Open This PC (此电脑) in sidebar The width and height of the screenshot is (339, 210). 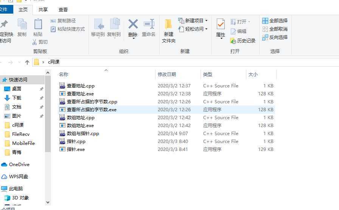[16, 188]
